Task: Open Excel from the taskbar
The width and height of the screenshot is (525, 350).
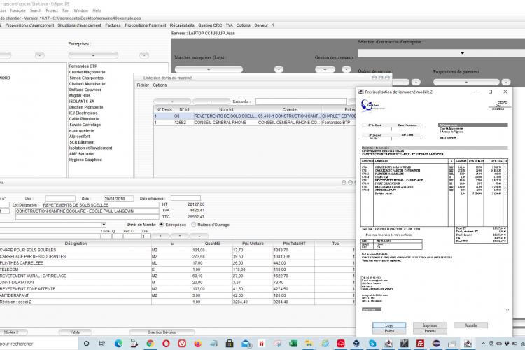Action: pos(293,343)
